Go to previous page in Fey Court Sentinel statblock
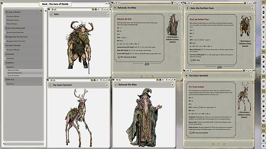The height and width of the screenshot is (149, 266). 213,144
